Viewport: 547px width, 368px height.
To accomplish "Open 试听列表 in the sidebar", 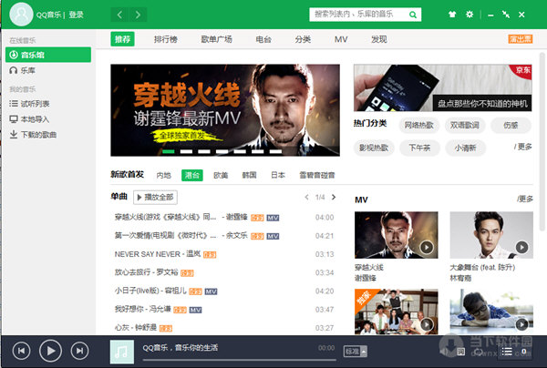I will 29,104.
